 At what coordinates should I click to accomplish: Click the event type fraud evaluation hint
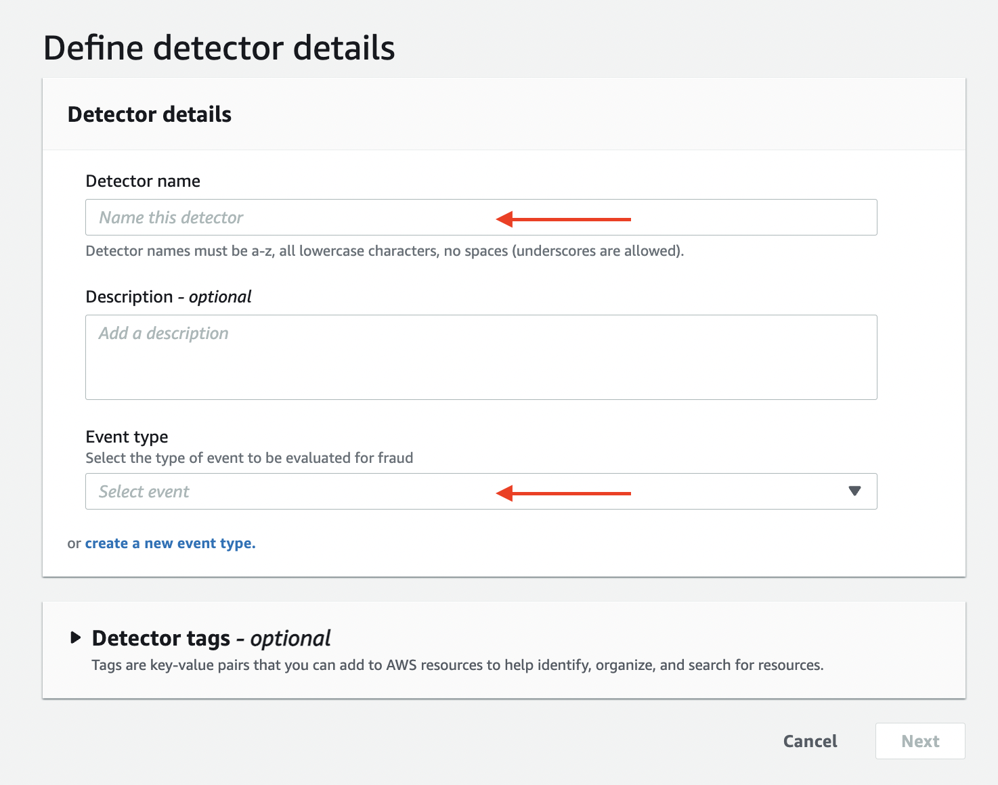(x=249, y=458)
